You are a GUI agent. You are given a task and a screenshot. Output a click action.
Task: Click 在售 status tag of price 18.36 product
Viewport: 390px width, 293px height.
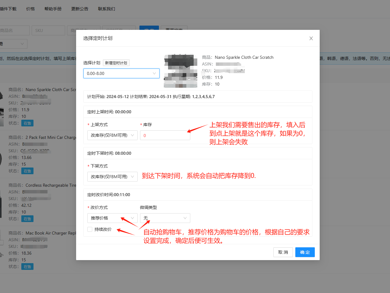tap(27, 267)
